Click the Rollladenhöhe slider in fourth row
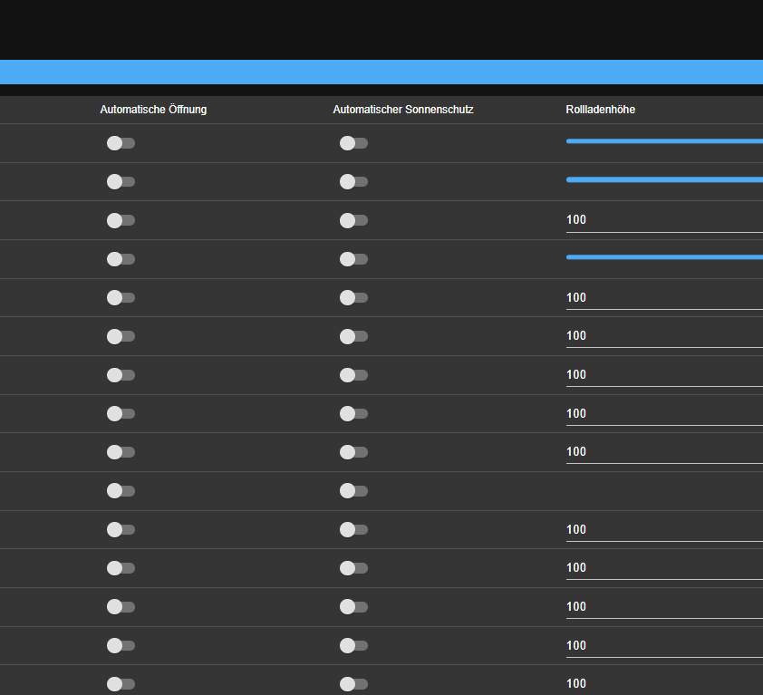Image resolution: width=763 pixels, height=695 pixels. [x=664, y=257]
